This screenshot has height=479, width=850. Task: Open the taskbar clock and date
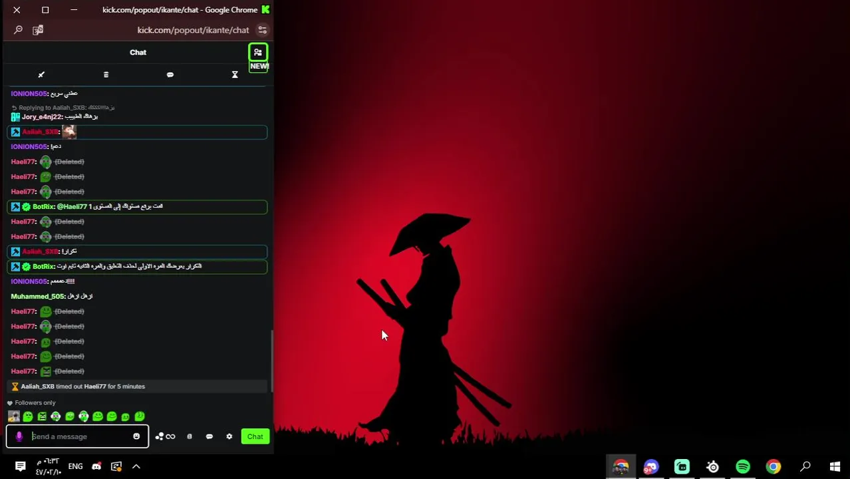coord(48,466)
